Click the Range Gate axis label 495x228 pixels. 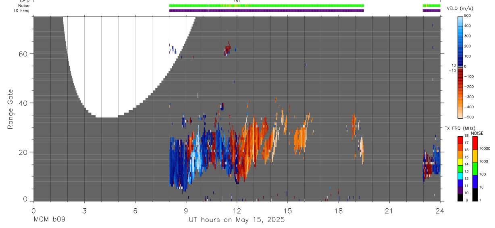10,109
